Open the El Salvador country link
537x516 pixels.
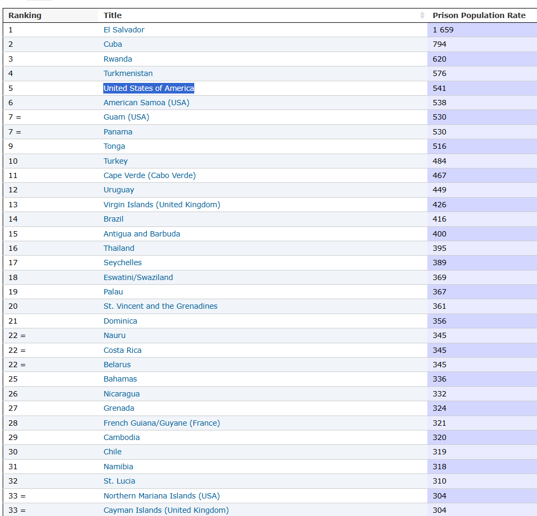coord(123,30)
